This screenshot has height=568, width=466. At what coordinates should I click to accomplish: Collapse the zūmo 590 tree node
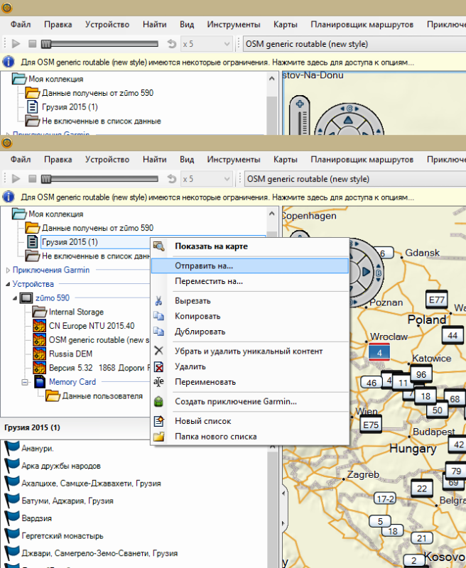click(x=15, y=298)
